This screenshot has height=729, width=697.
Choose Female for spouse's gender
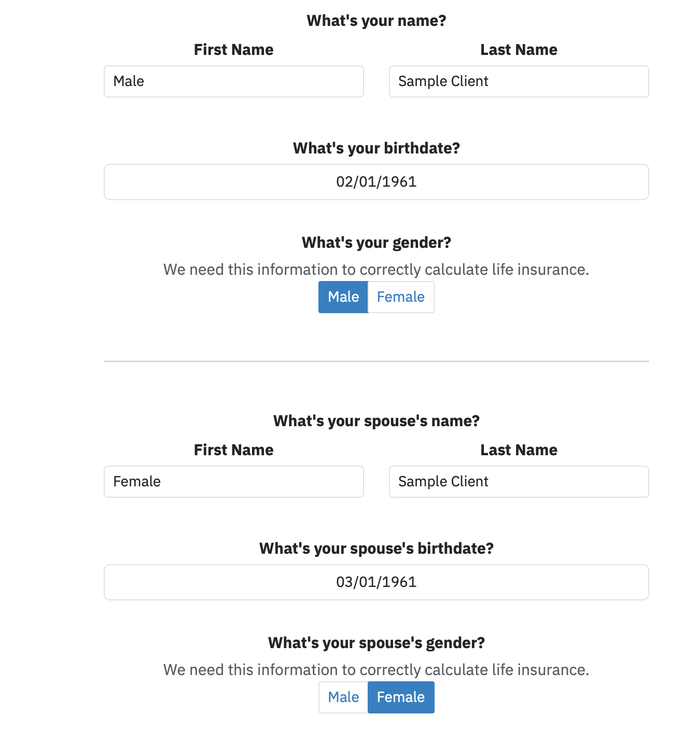(x=401, y=697)
